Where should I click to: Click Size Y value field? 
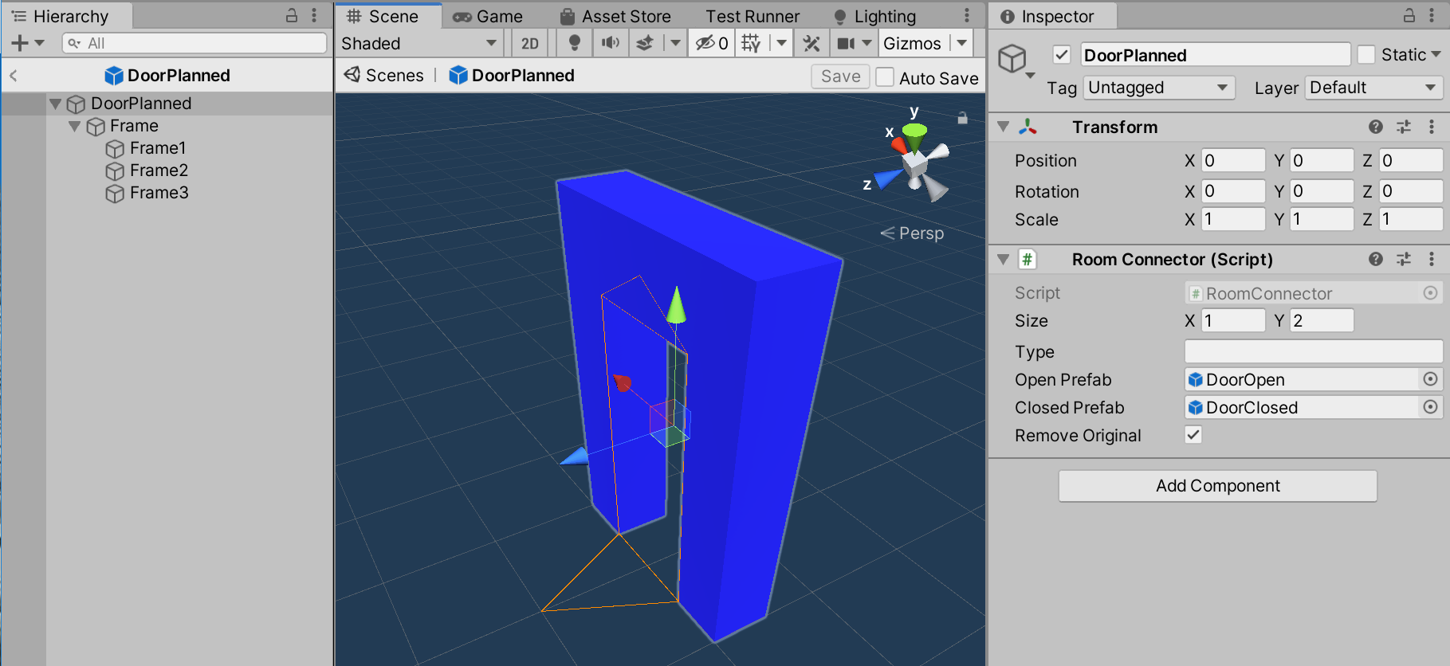pyautogui.click(x=1322, y=320)
